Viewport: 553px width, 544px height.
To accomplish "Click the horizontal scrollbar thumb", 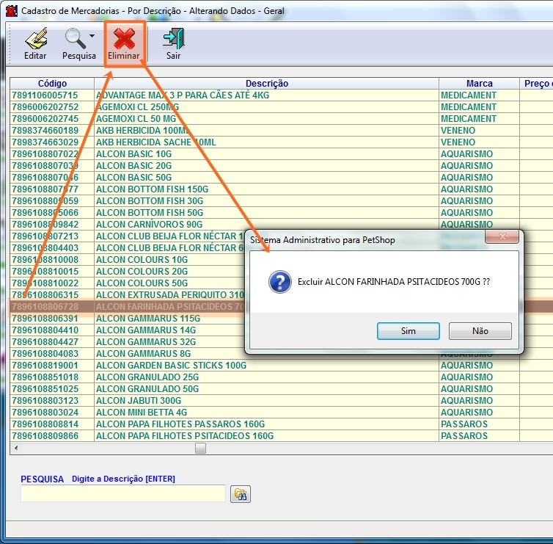I will point(200,448).
